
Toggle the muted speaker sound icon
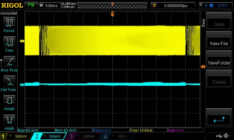coord(227,136)
